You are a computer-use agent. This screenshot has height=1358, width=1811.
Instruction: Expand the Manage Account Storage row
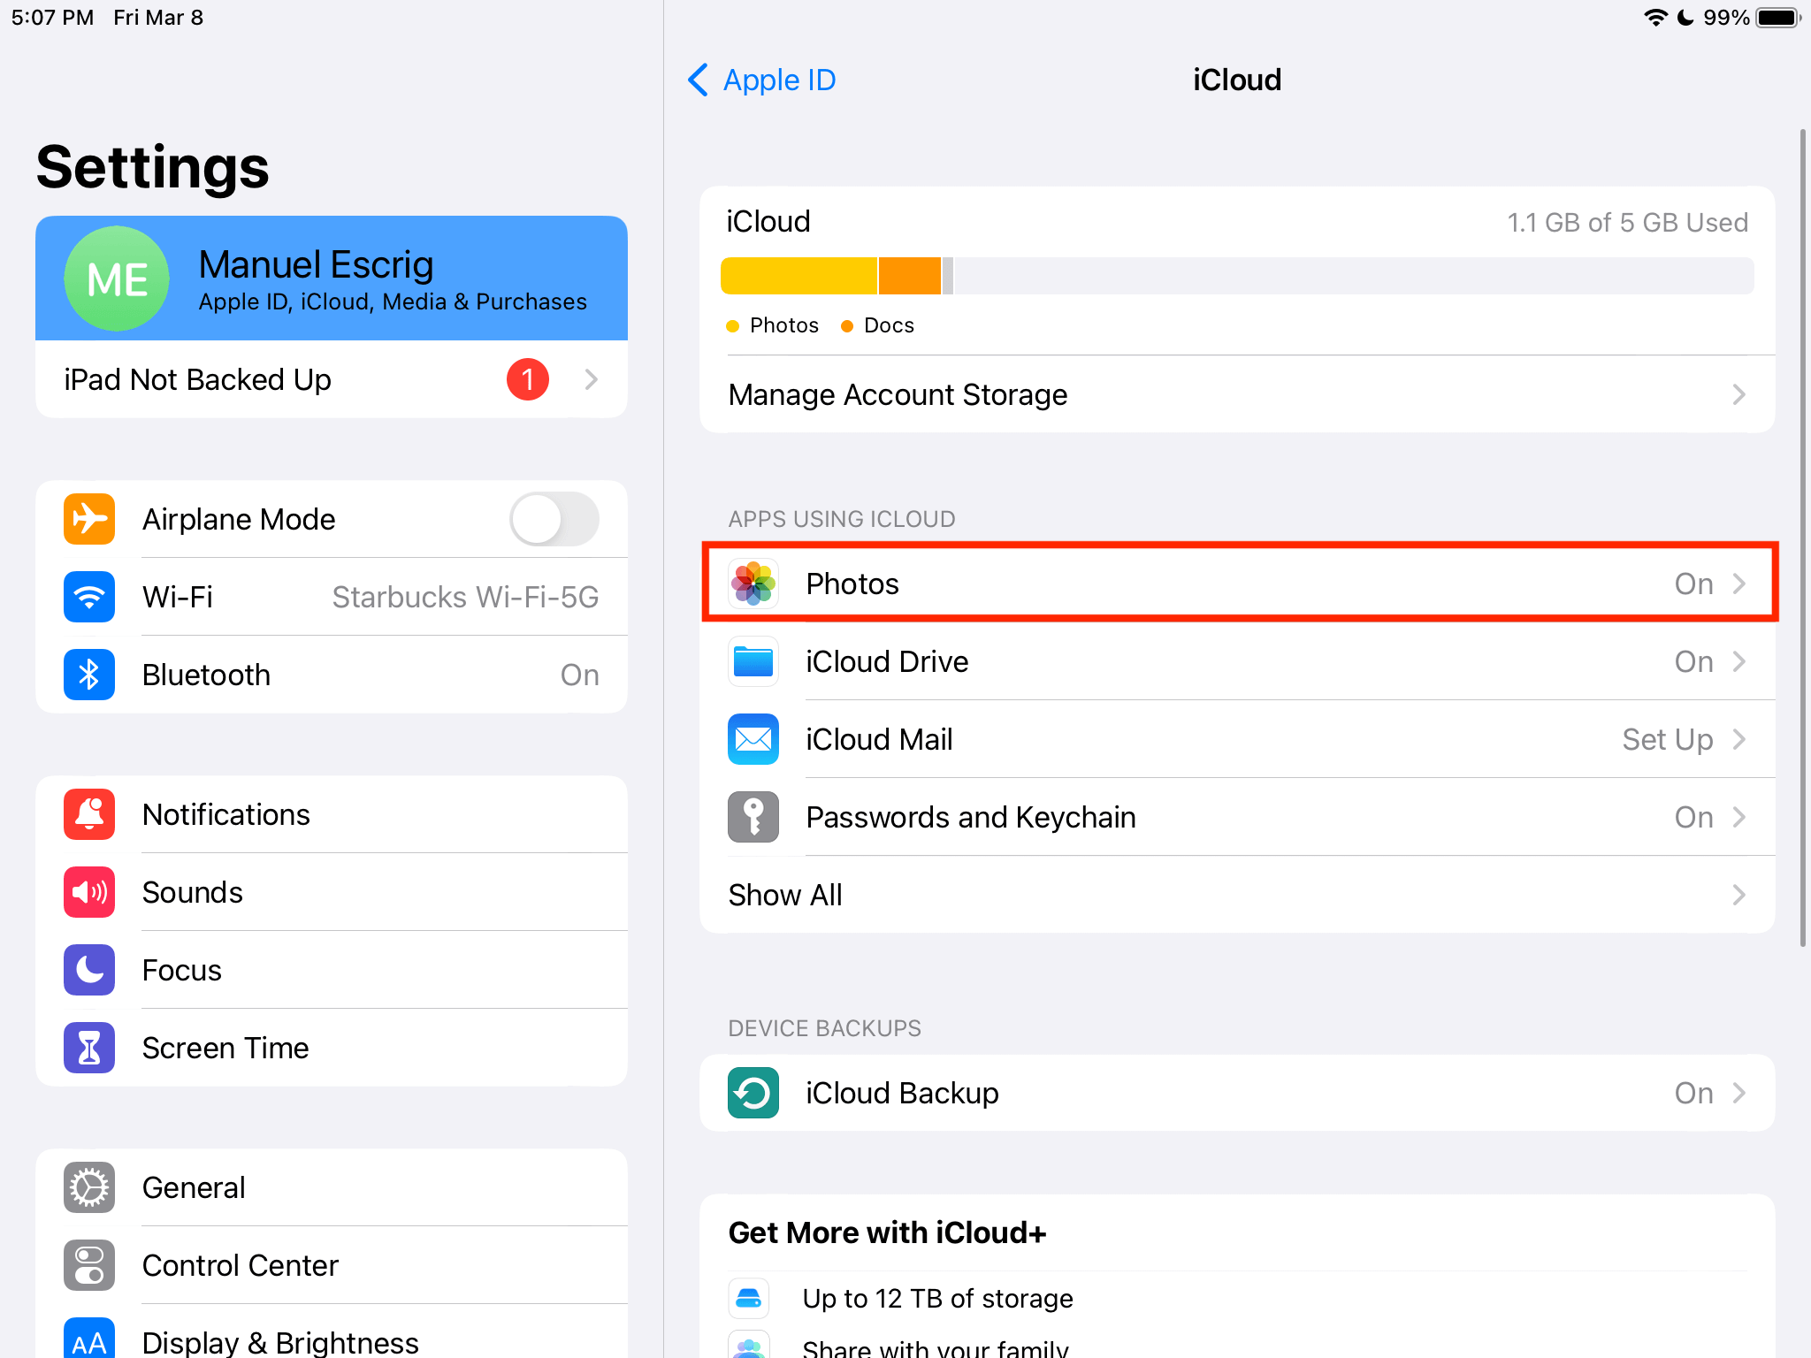click(1236, 394)
